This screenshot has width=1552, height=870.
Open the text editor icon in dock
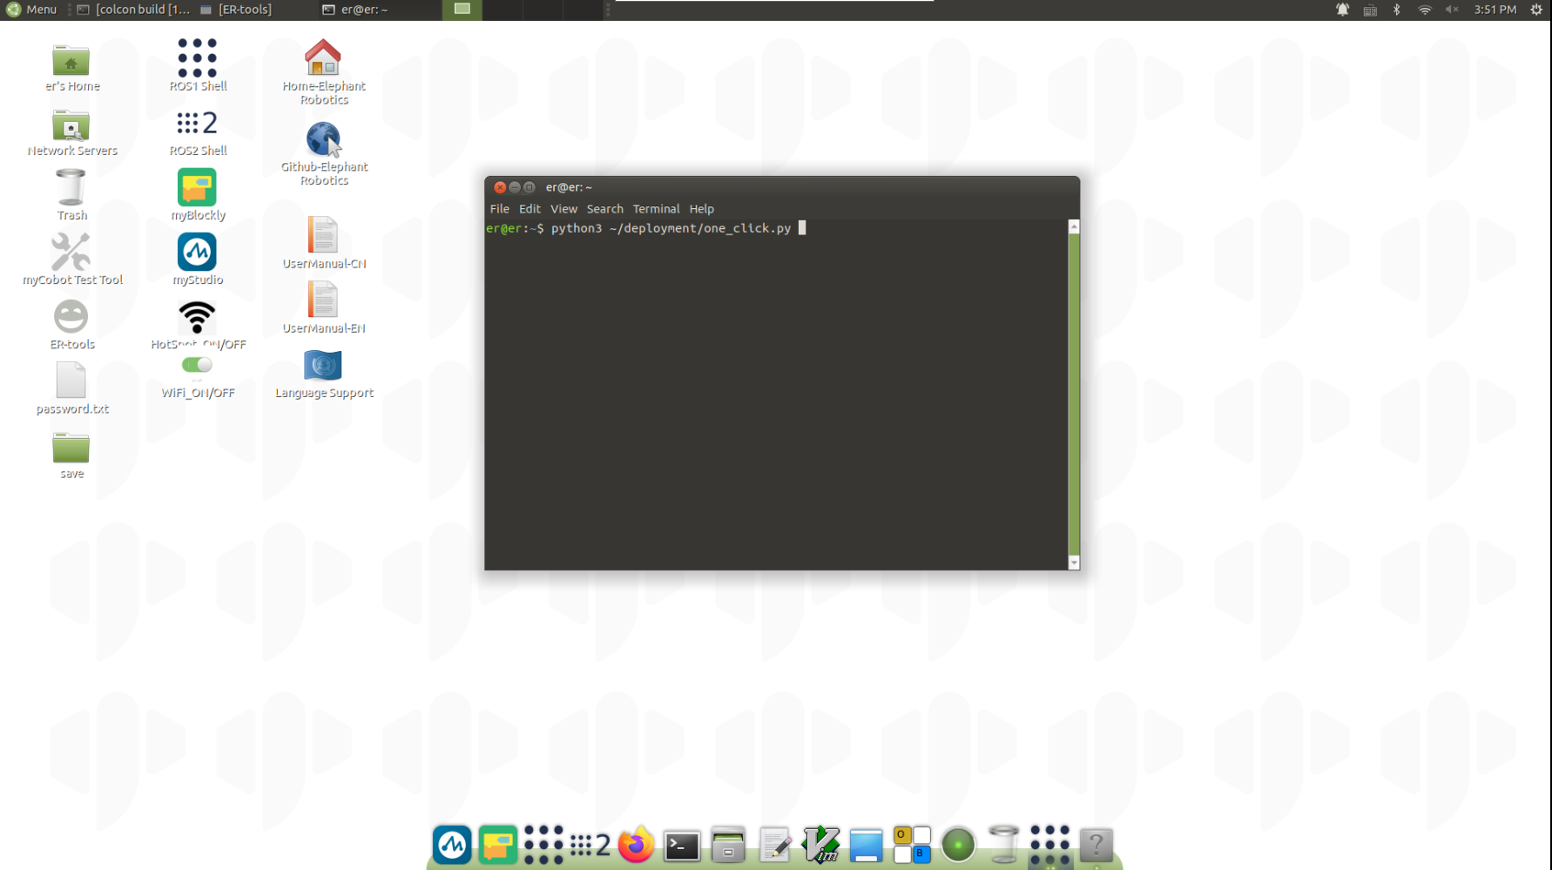774,845
